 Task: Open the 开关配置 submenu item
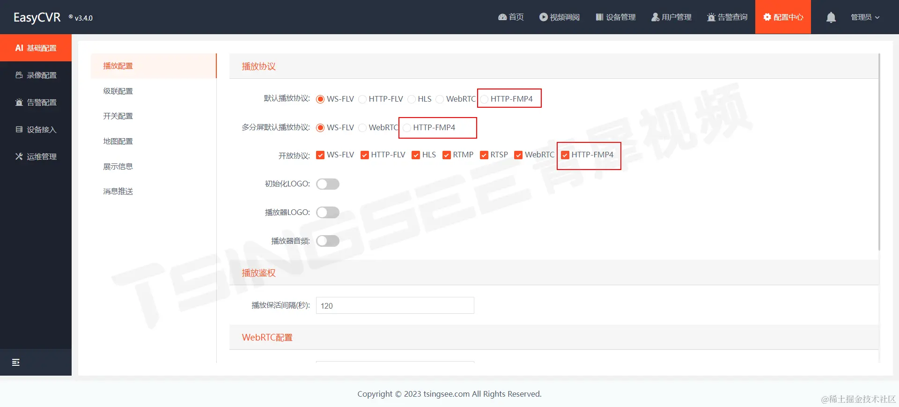[x=154, y=116]
